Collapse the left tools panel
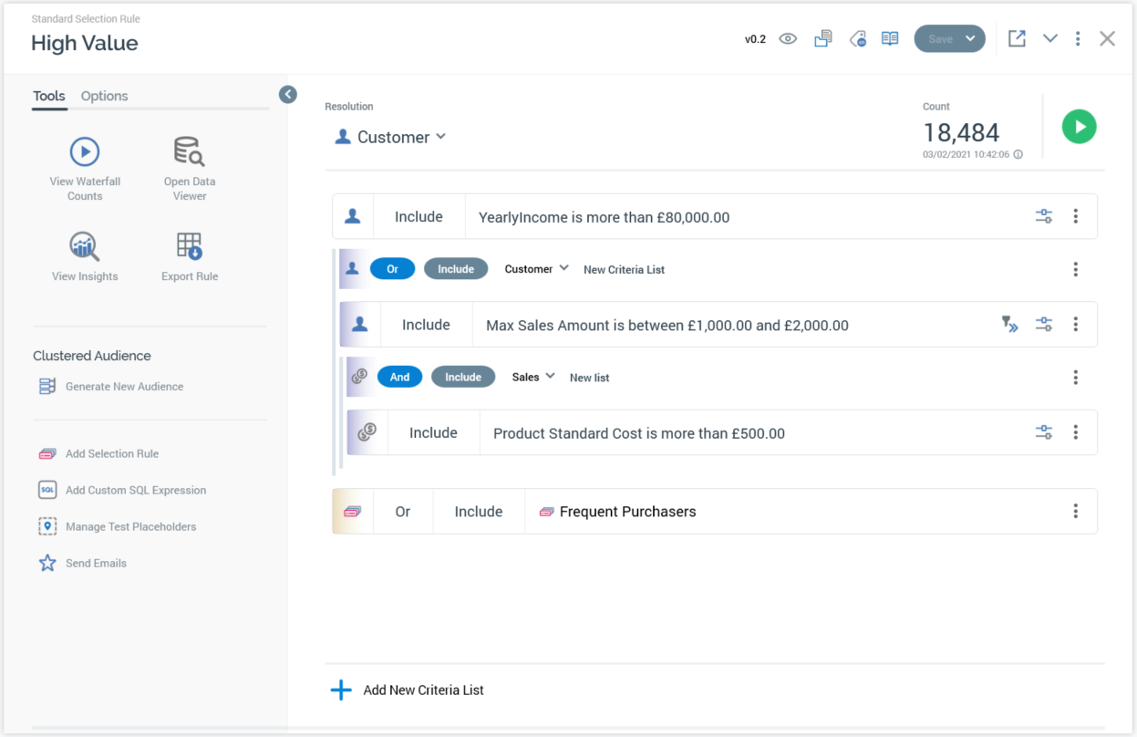Image resolution: width=1137 pixels, height=737 pixels. [x=288, y=94]
